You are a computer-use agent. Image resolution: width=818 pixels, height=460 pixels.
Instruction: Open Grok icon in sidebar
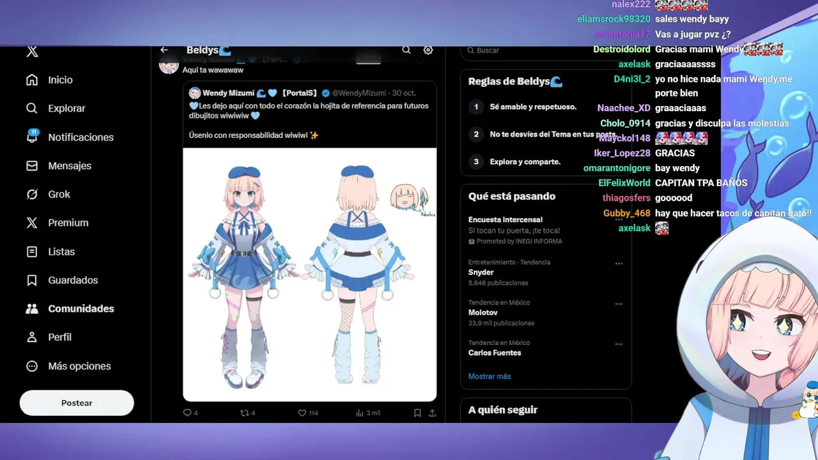(x=32, y=194)
